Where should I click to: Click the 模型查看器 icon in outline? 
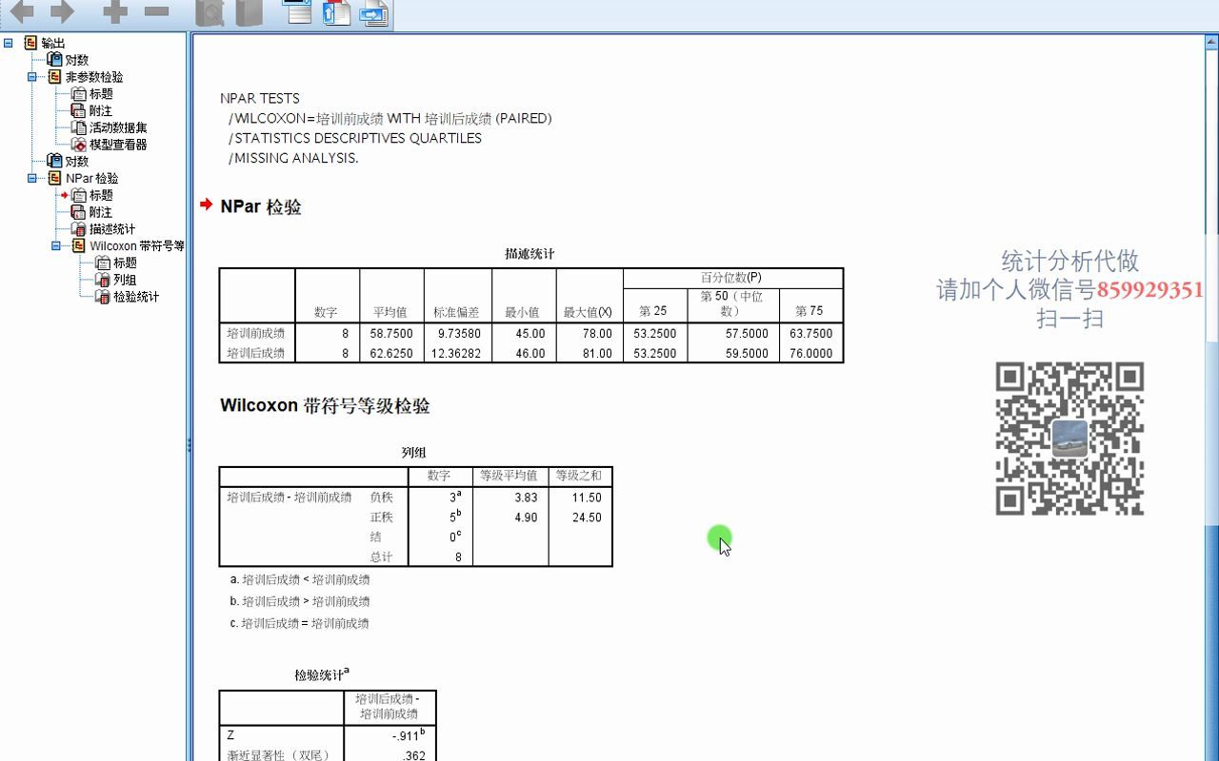pos(78,145)
